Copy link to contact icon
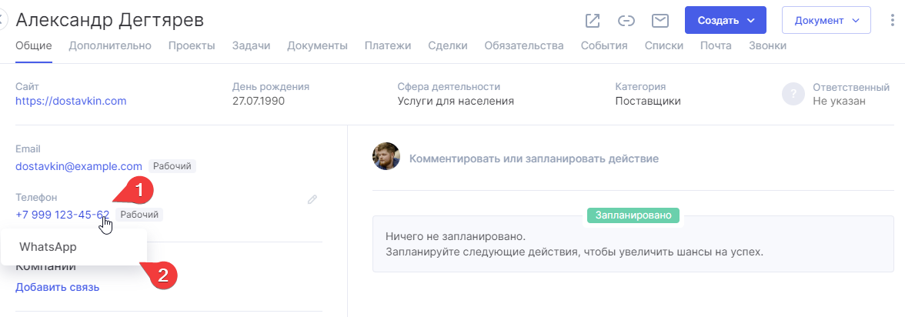 point(626,21)
